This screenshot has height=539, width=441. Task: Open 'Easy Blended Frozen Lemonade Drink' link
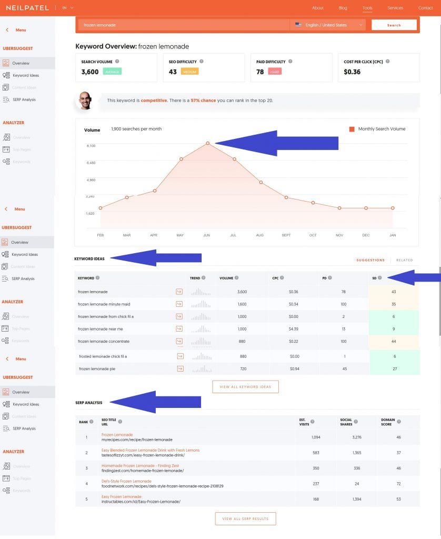(x=150, y=450)
